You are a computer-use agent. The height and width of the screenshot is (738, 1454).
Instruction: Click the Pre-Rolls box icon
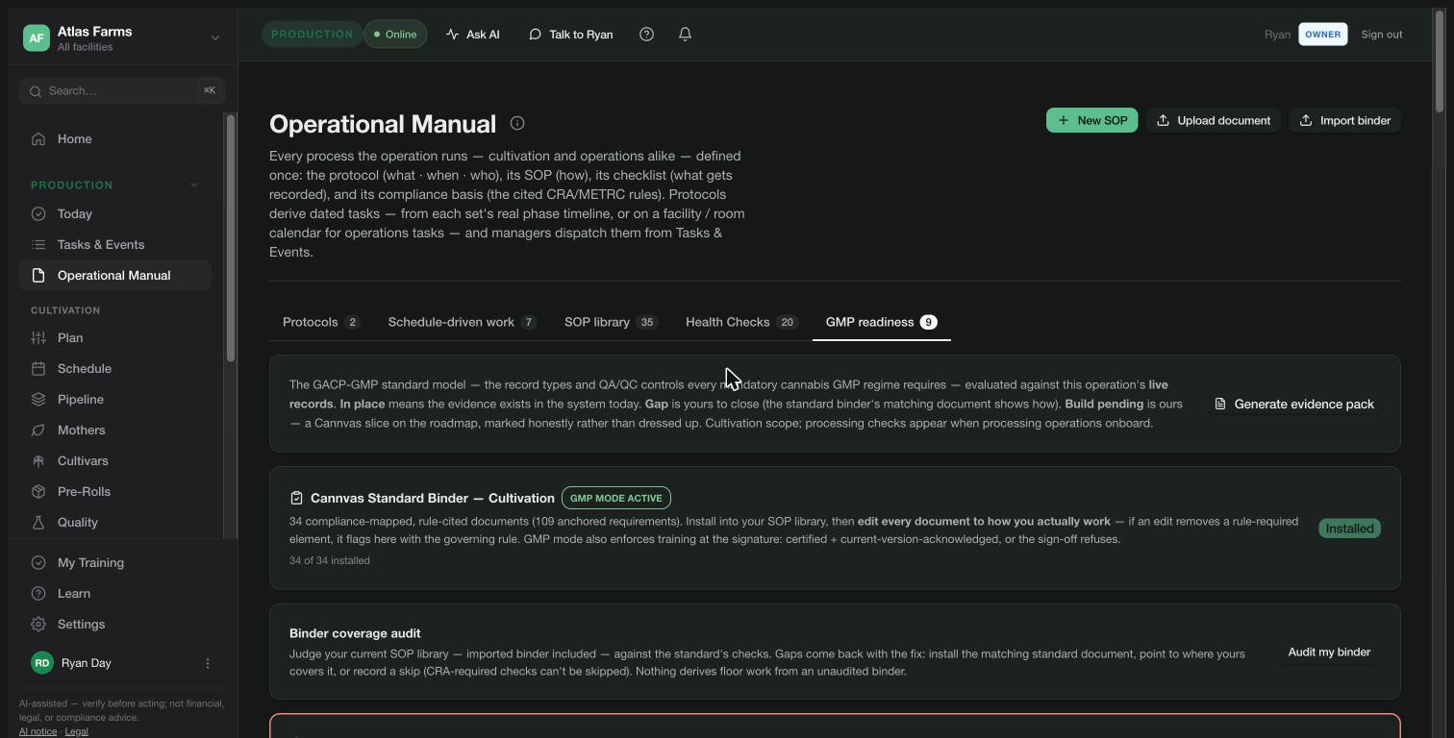coord(38,492)
